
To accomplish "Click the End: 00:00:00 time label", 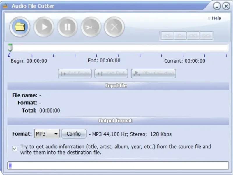I will (104, 60).
